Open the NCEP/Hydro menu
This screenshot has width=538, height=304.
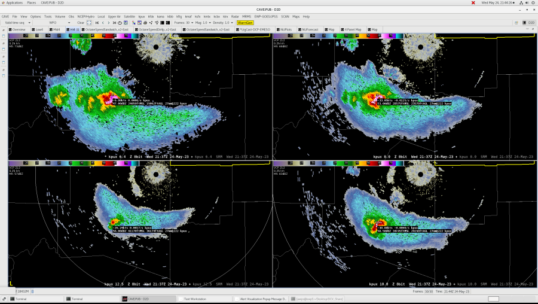click(x=85, y=16)
